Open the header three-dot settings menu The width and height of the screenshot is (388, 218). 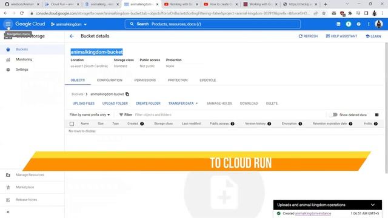pos(369,24)
